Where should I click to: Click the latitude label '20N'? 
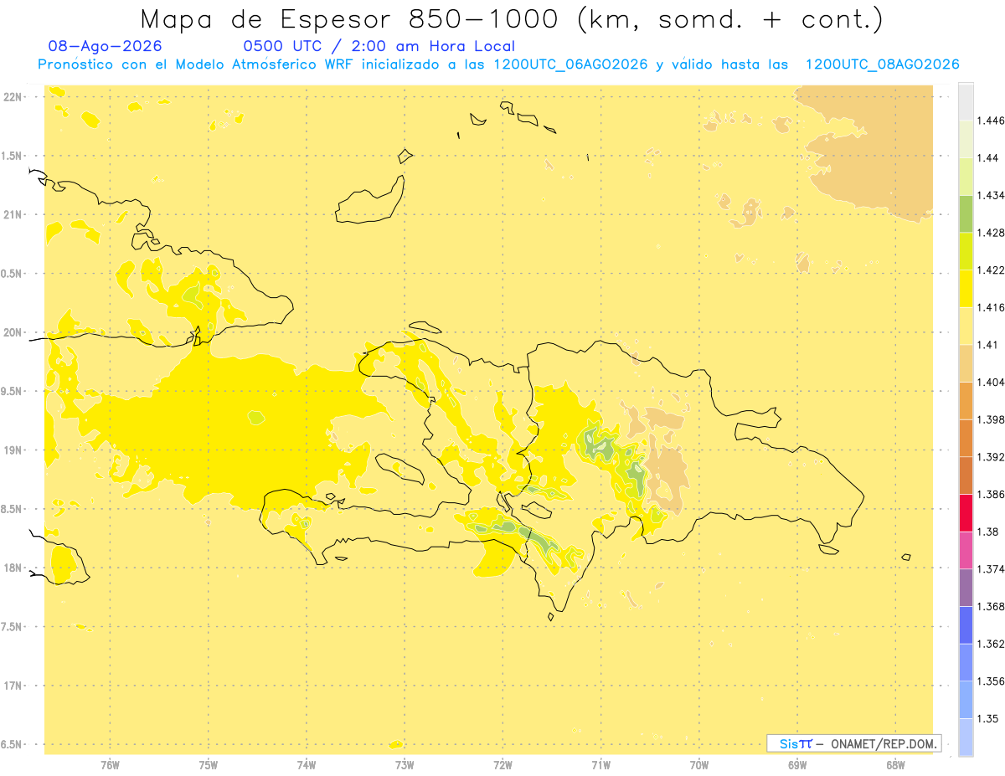tap(13, 332)
